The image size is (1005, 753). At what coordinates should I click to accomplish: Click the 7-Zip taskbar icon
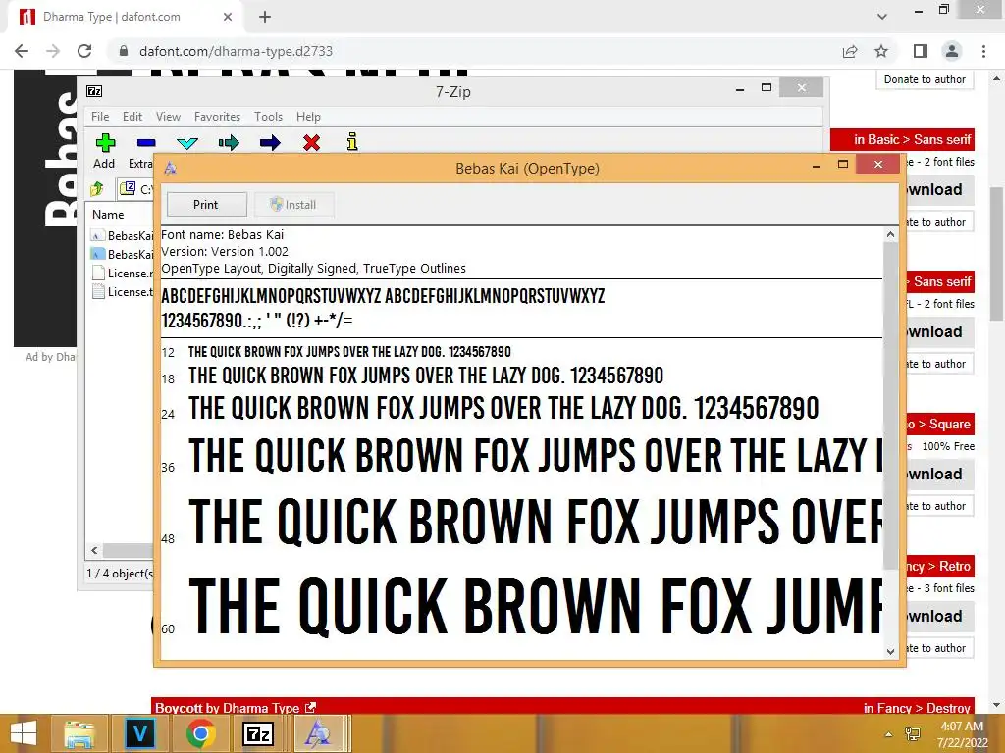pyautogui.click(x=258, y=733)
